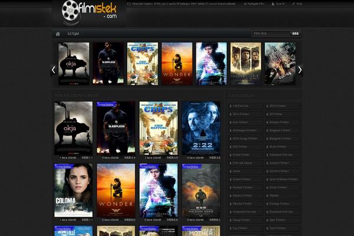Image resolution: width=354 pixels, height=236 pixels.
Task: Open CHiPs in the newly added grid
Action: point(159,128)
